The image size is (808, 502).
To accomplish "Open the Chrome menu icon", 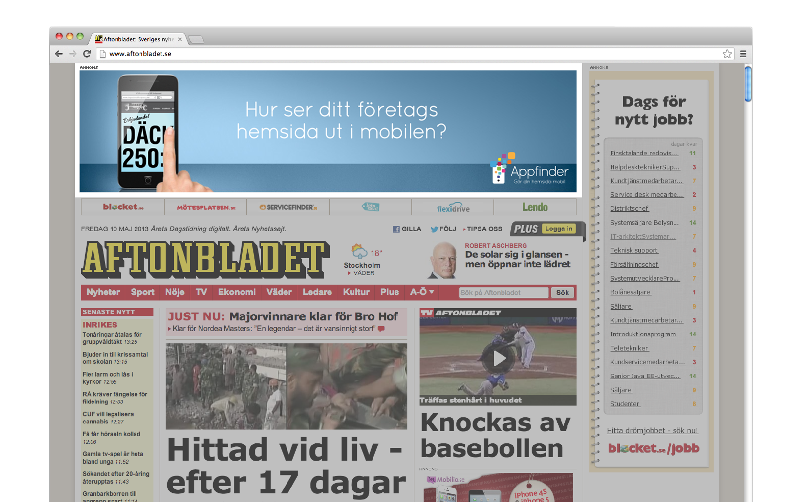I will pos(743,54).
